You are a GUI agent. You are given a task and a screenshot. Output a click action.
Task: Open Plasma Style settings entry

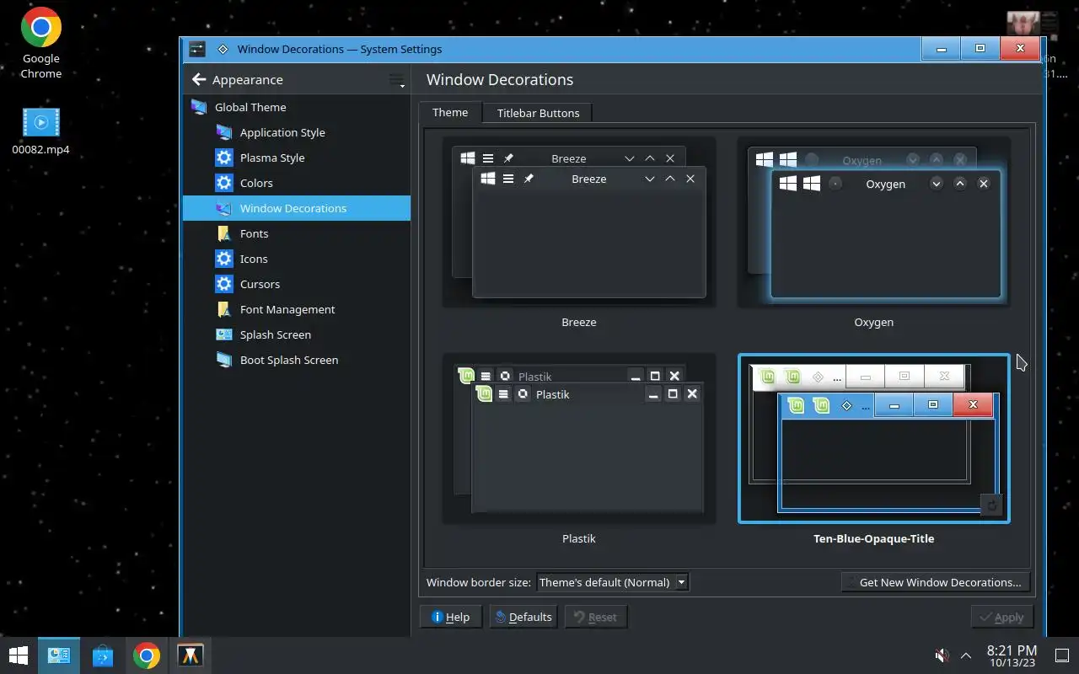[297, 158]
